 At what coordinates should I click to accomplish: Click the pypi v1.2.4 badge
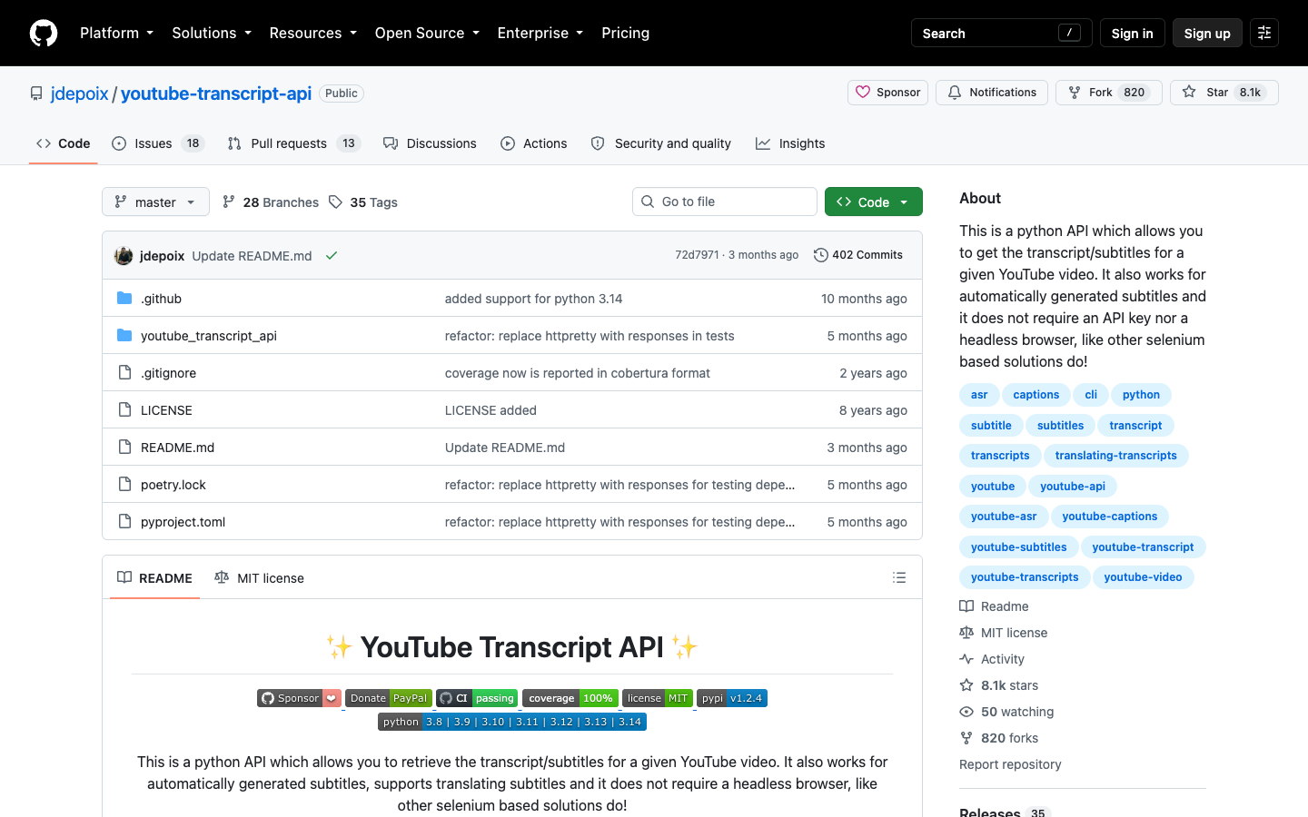tap(732, 698)
